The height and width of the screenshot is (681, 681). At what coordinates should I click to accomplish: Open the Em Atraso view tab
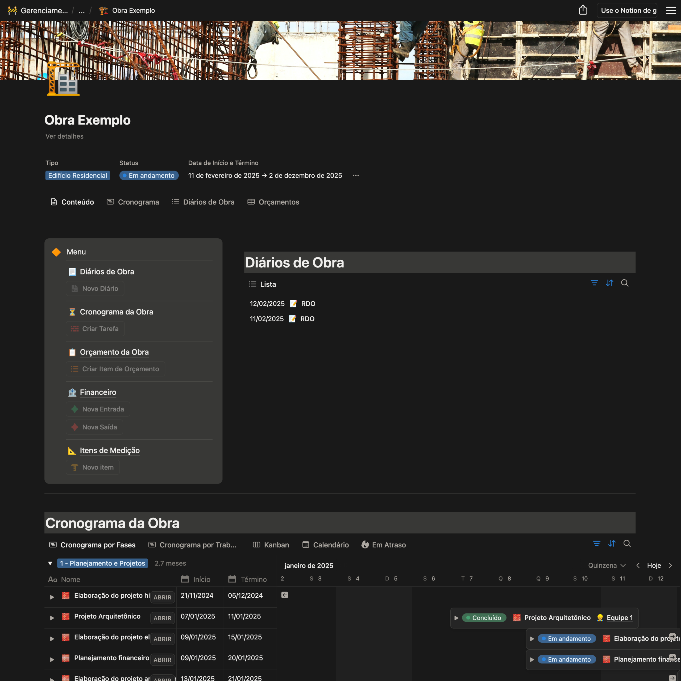coord(384,545)
